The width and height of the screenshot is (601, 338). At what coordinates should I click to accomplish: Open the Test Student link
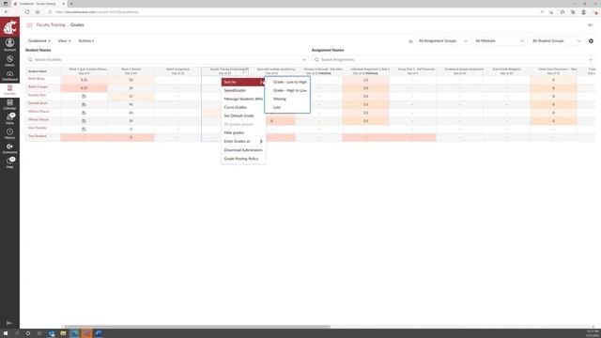tap(38, 136)
